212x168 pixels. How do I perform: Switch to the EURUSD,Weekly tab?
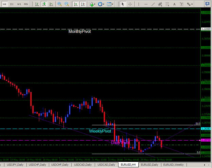173,165
